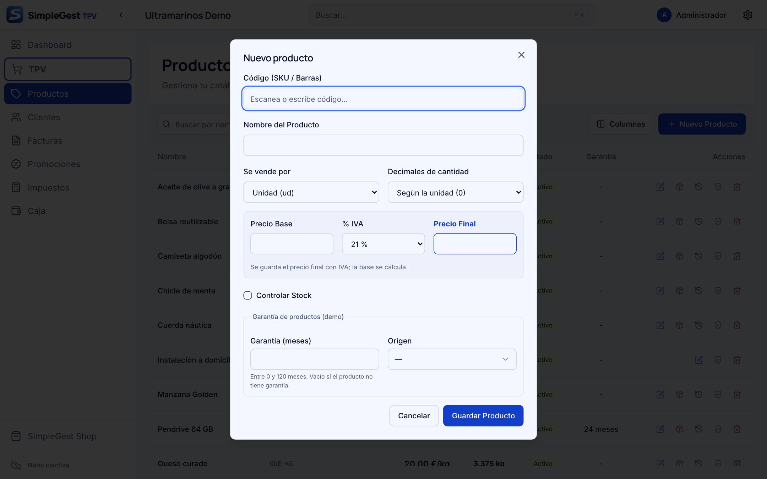Delete Pendrive 64 GB with trash icon
This screenshot has width=767, height=479.
[737, 429]
